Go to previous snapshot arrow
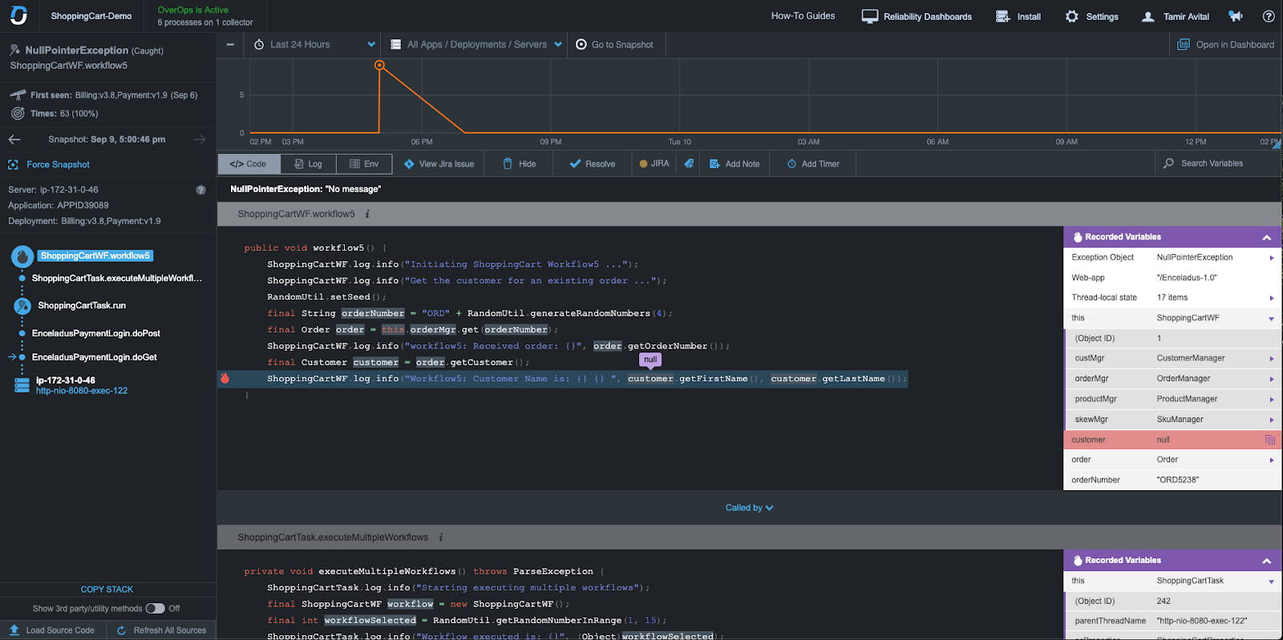Screen dimensions: 1283x640 pyautogui.click(x=14, y=139)
